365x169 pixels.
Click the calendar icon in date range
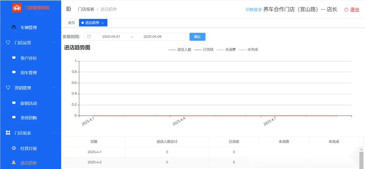89,37
